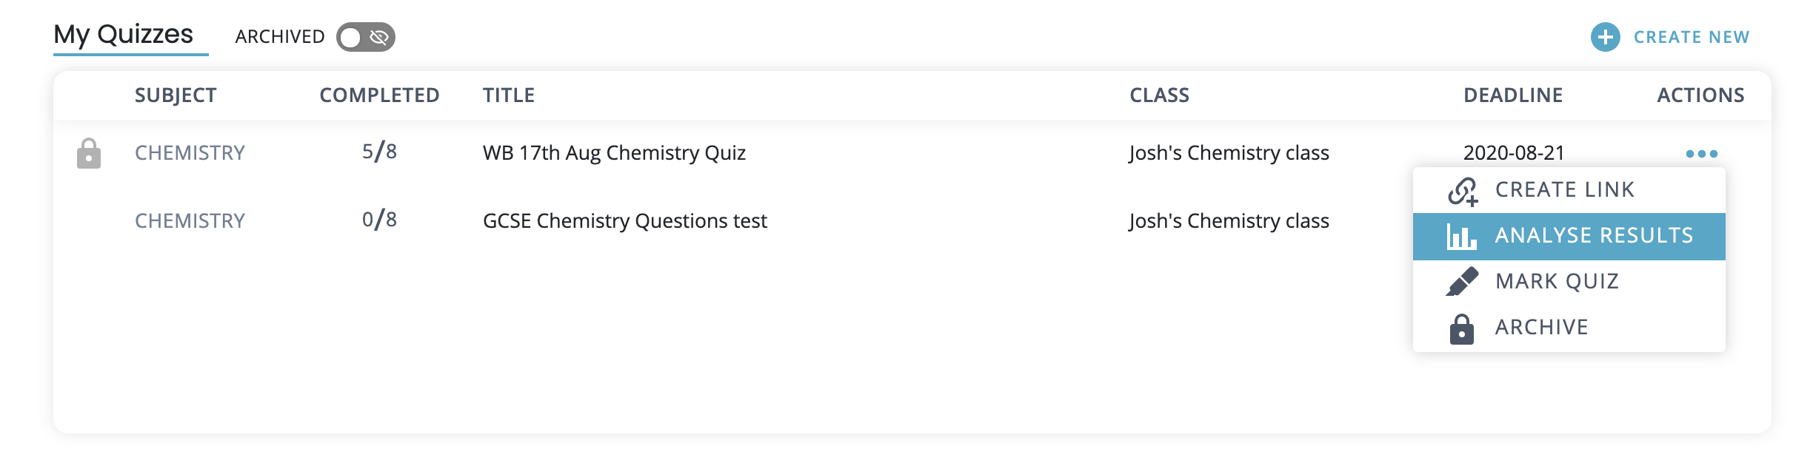Click the plus icon beside Create New
1813x463 pixels.
[x=1605, y=37]
